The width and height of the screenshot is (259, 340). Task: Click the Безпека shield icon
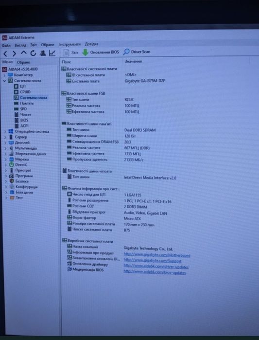tap(12, 181)
